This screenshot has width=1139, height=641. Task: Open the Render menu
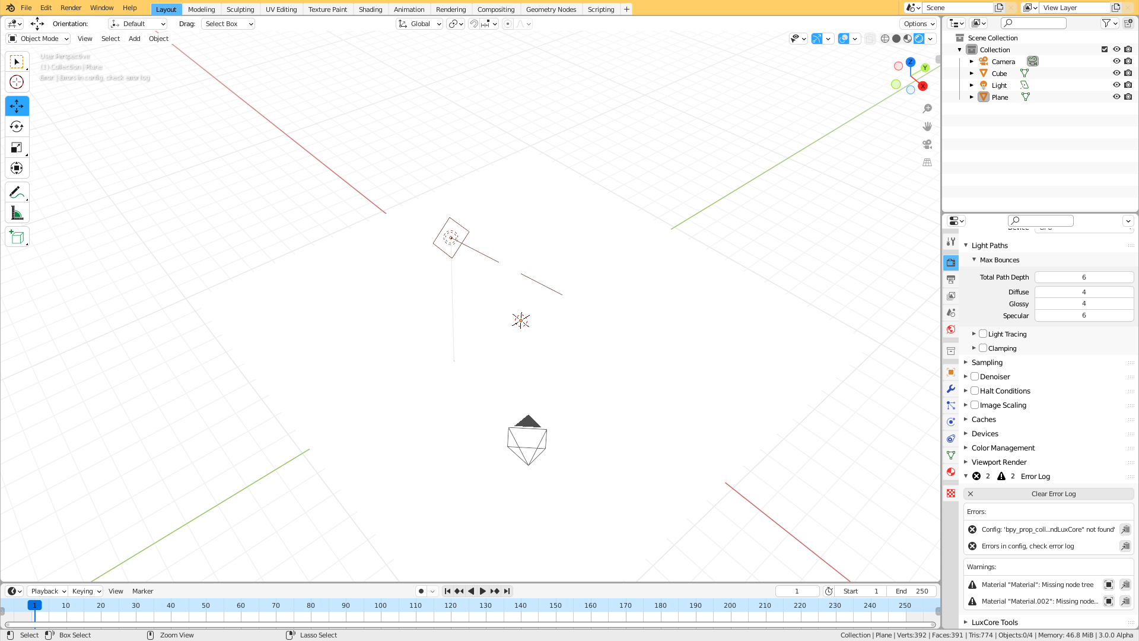[71, 8]
